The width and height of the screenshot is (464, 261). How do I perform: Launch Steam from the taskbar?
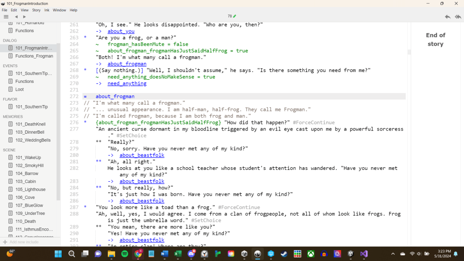point(284,254)
